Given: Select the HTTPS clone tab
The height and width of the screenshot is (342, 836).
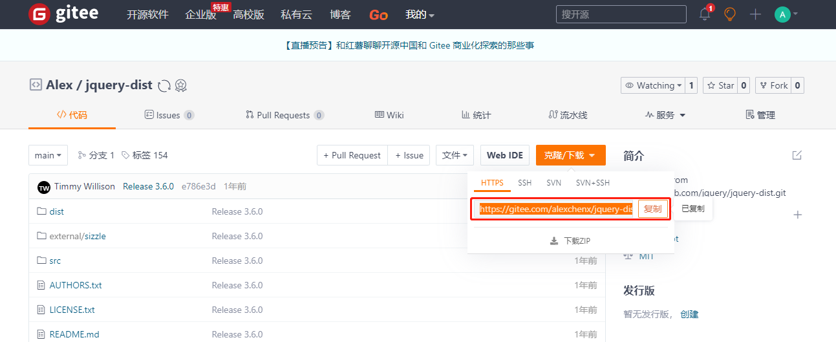Looking at the screenshot, I should click(x=492, y=183).
